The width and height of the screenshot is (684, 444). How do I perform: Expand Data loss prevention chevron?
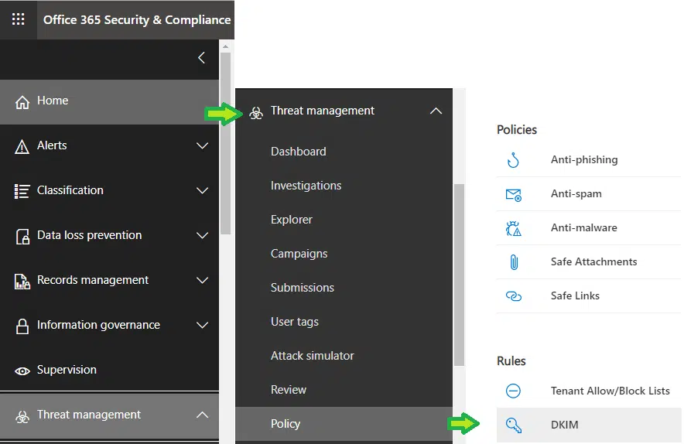(x=202, y=235)
